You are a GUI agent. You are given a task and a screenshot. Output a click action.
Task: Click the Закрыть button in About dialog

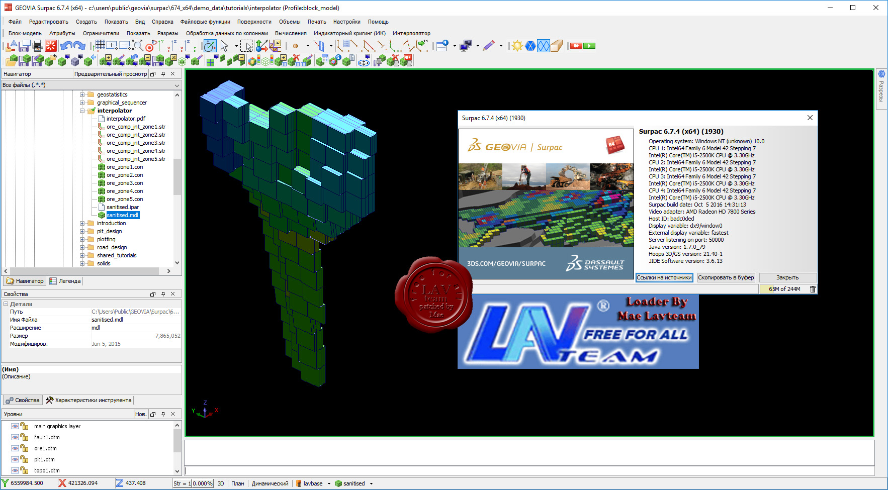click(x=787, y=277)
